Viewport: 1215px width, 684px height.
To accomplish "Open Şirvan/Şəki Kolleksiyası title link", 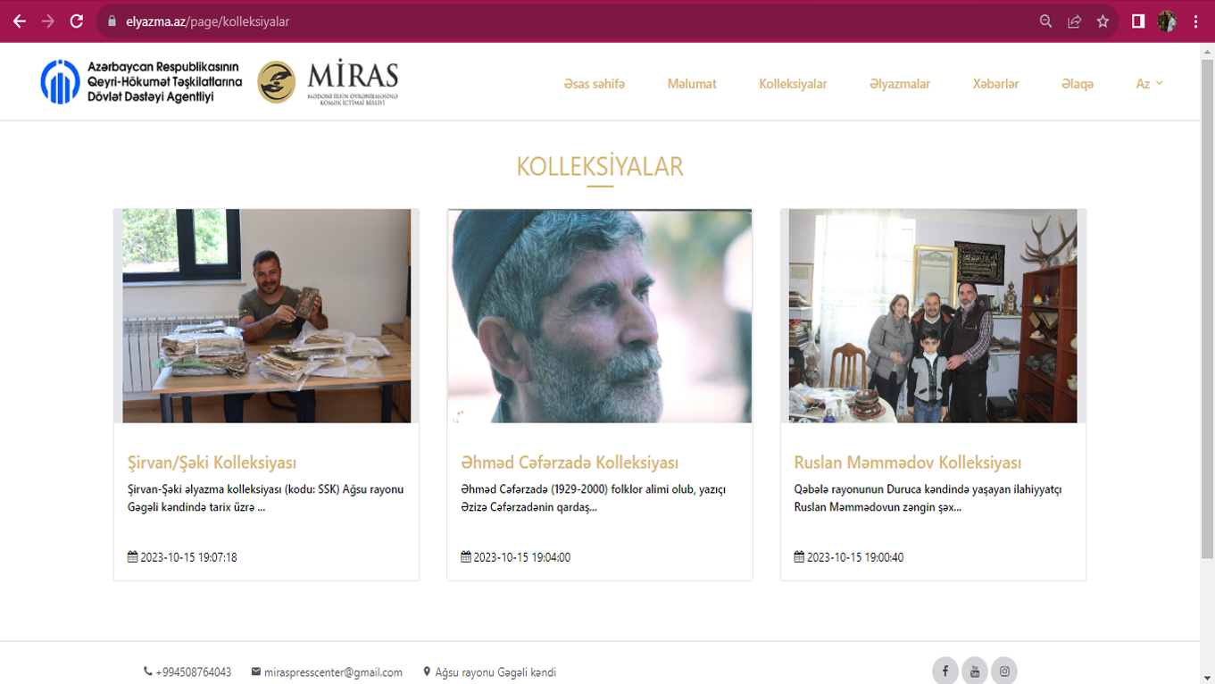I will click(x=212, y=463).
